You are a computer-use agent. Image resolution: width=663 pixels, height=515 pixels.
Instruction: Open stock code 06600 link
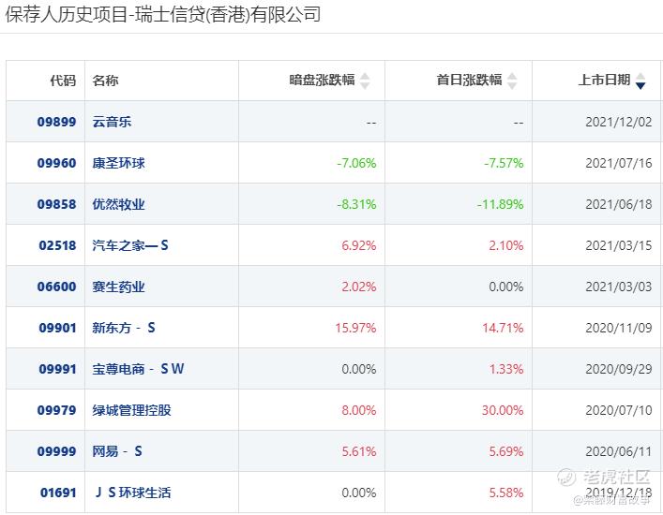click(x=56, y=287)
